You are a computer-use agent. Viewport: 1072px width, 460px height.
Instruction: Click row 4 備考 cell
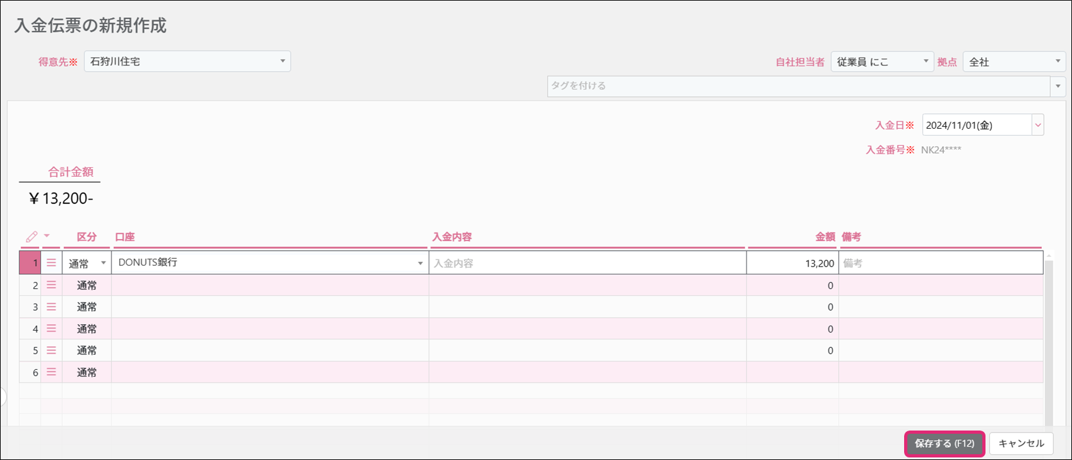tap(941, 329)
